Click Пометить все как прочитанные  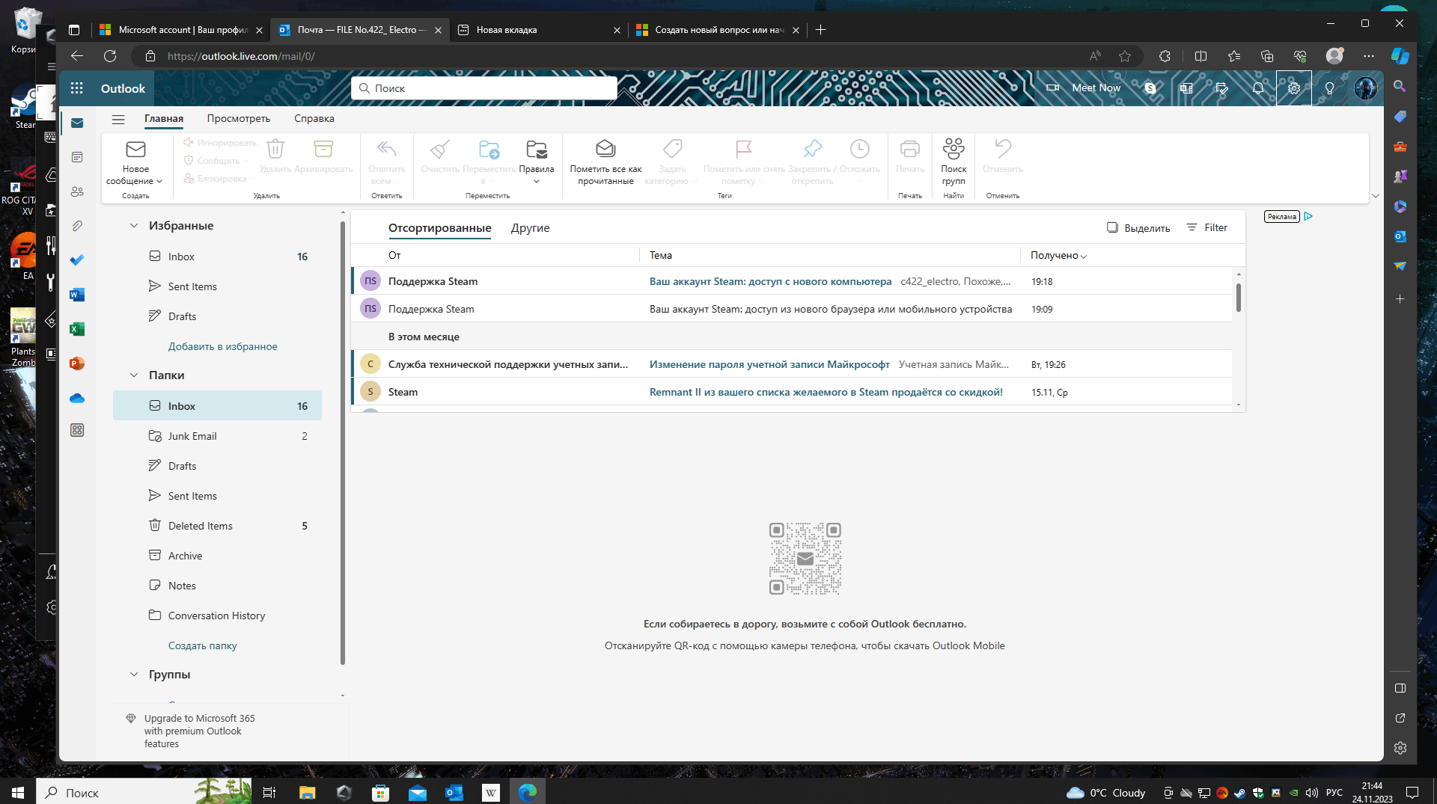[605, 162]
